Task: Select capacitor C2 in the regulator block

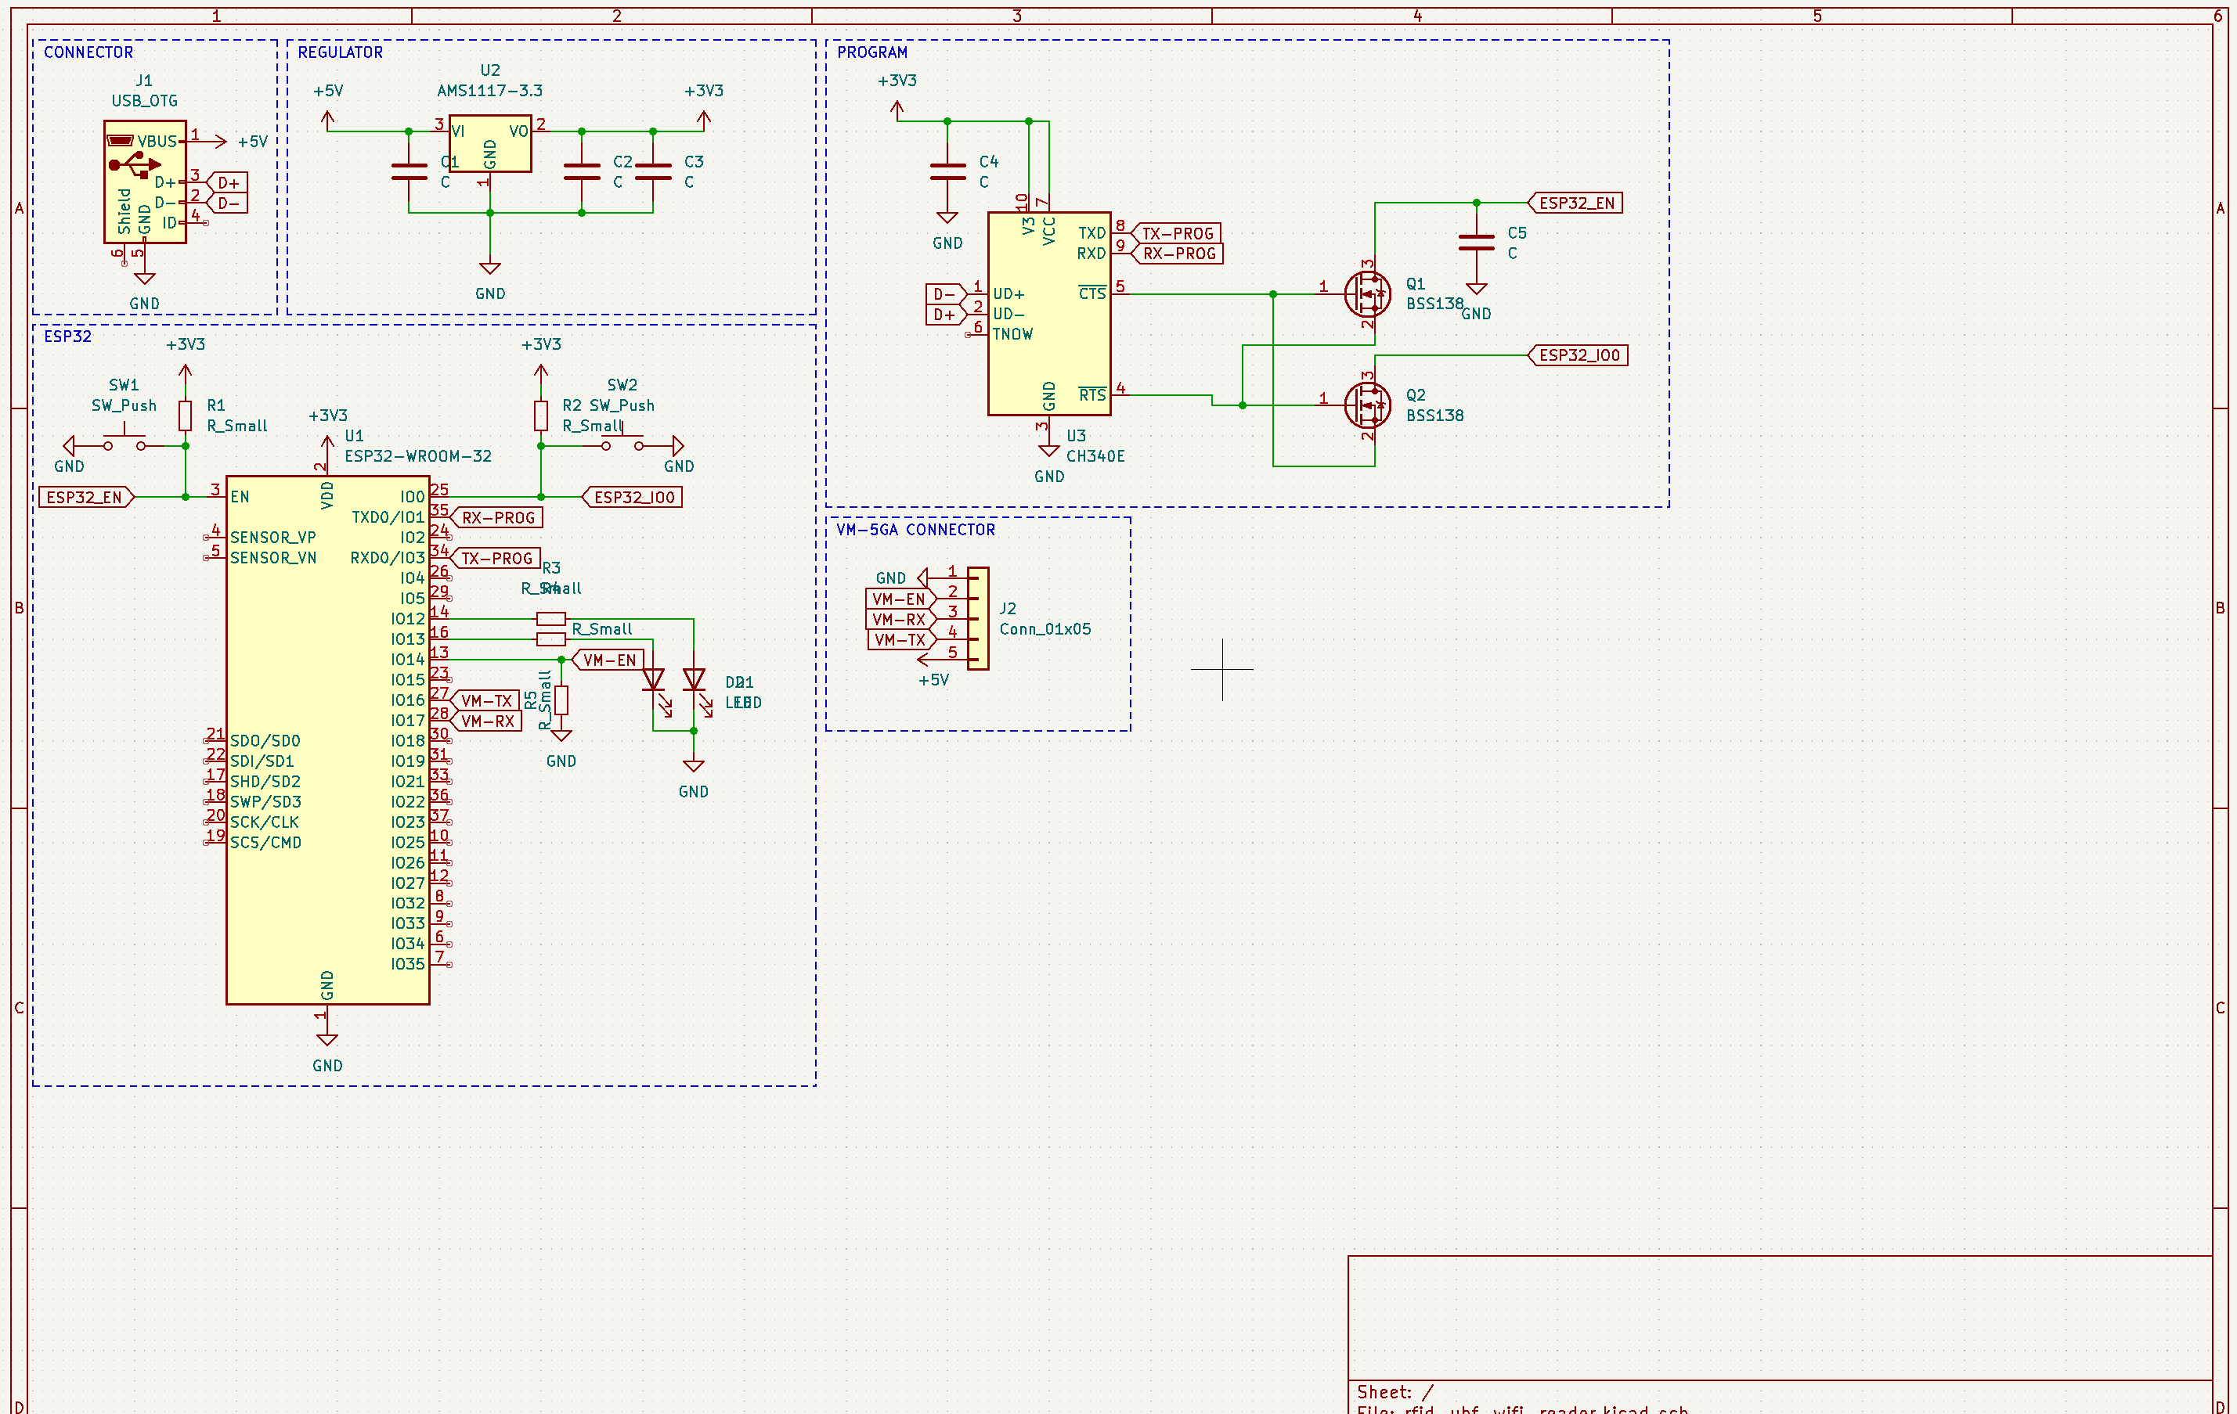Action: coord(582,171)
